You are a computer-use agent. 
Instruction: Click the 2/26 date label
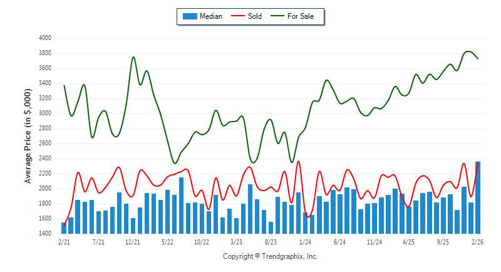point(478,241)
